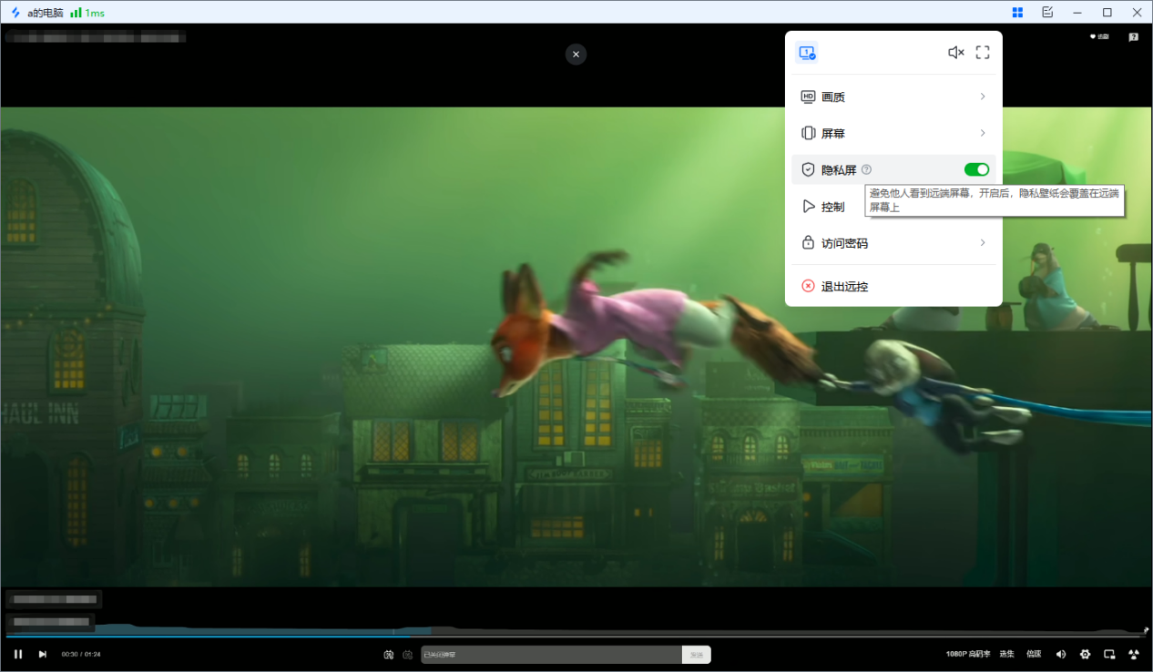Pause the video playback
The width and height of the screenshot is (1153, 672).
pyautogui.click(x=18, y=654)
